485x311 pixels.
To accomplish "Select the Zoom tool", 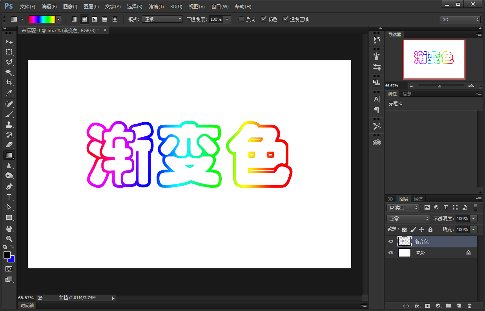I will [9, 239].
